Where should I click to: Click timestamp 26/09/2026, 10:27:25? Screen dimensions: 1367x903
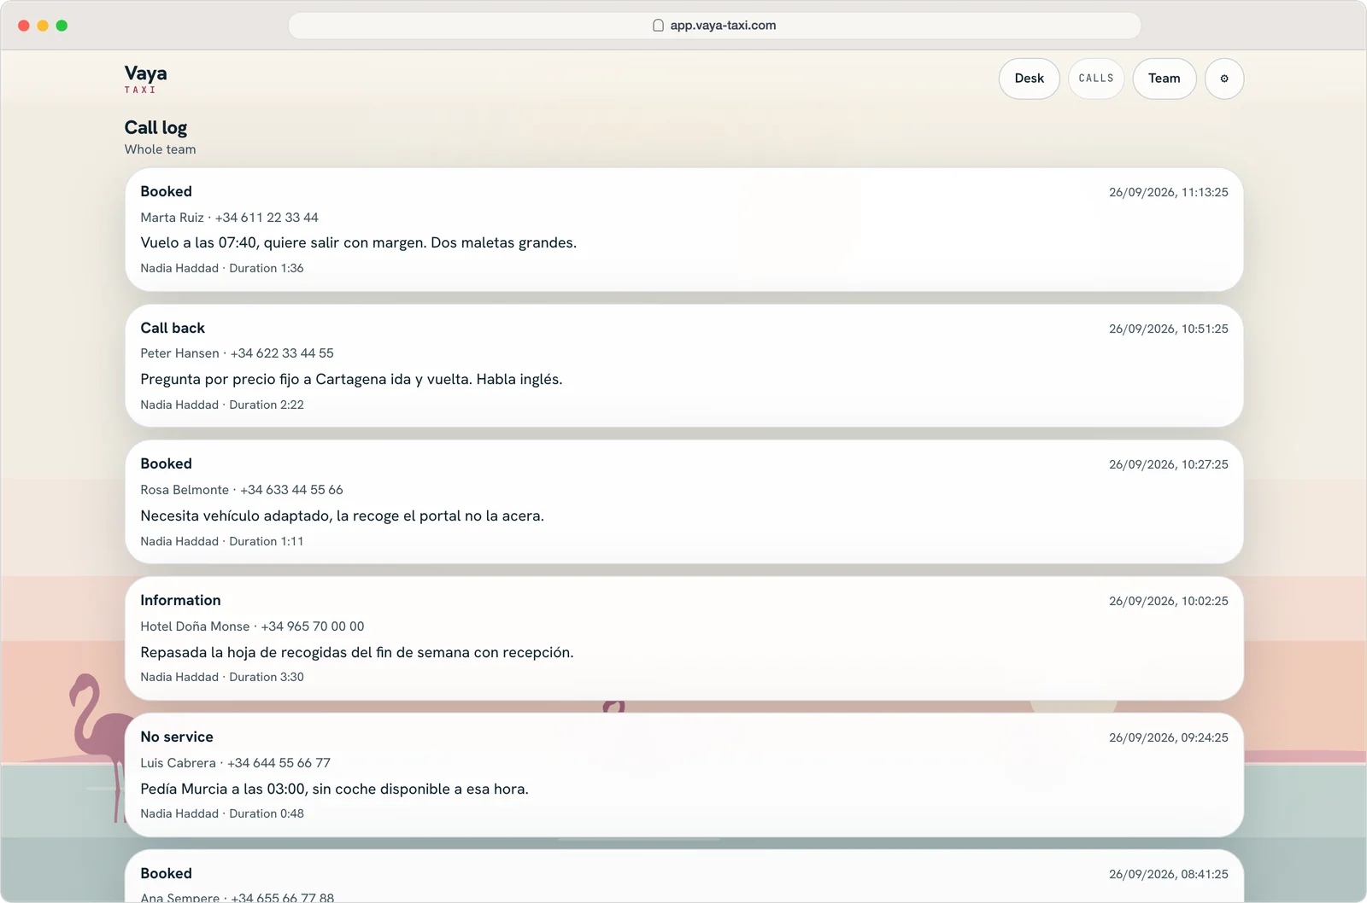(x=1168, y=464)
